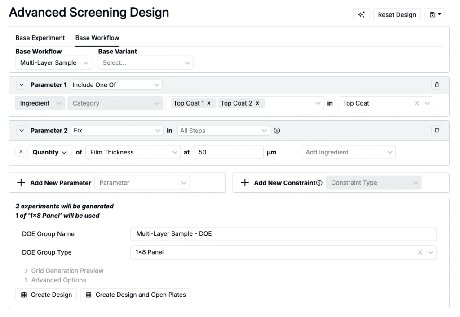Click the Reset Design button
Screen dimensions: 460x317
397,15
